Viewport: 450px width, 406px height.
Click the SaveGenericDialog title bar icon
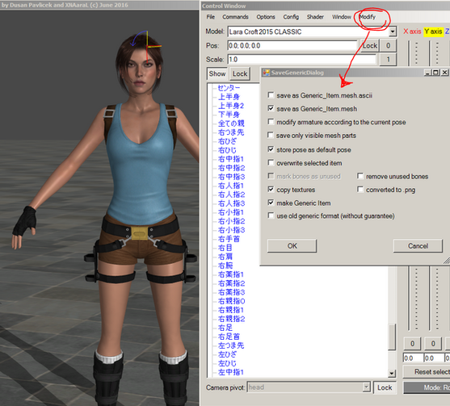267,73
